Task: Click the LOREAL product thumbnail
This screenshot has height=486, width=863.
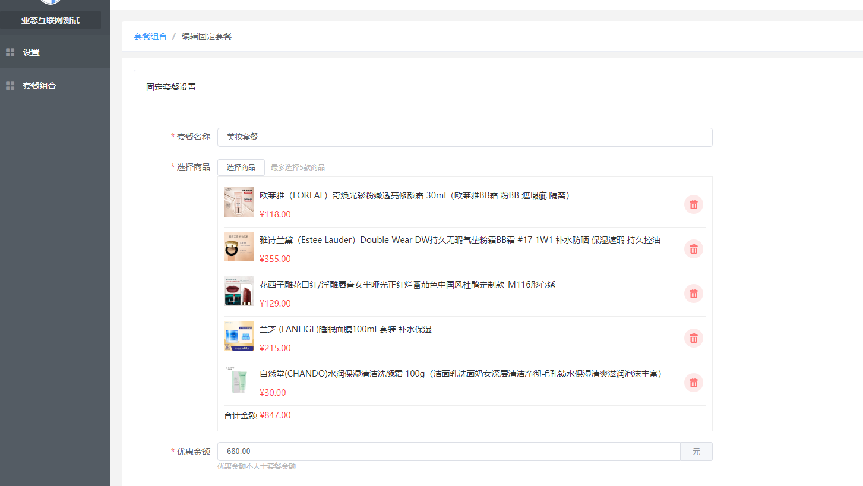Action: pyautogui.click(x=239, y=202)
